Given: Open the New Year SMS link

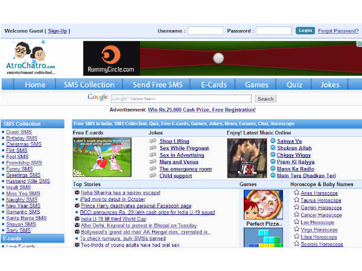Looking at the screenshot, I should [x=23, y=205].
